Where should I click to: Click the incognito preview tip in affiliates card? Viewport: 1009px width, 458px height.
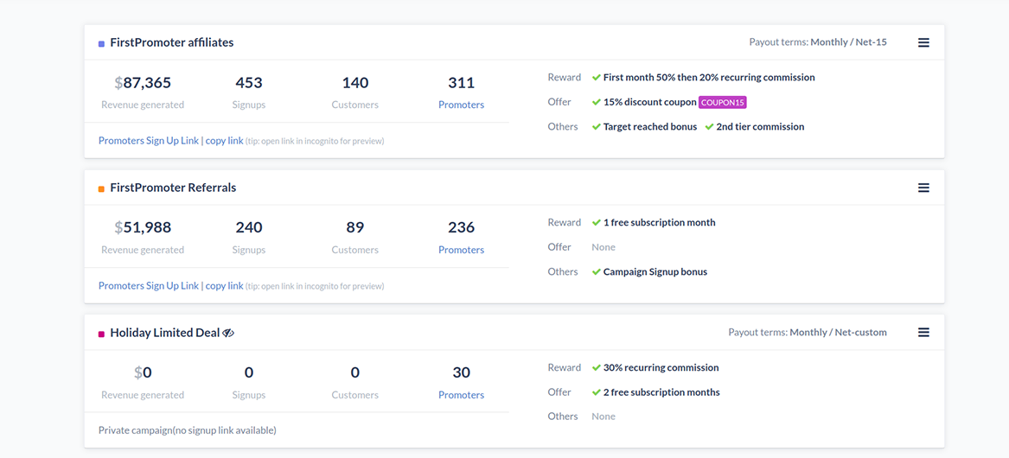point(315,141)
